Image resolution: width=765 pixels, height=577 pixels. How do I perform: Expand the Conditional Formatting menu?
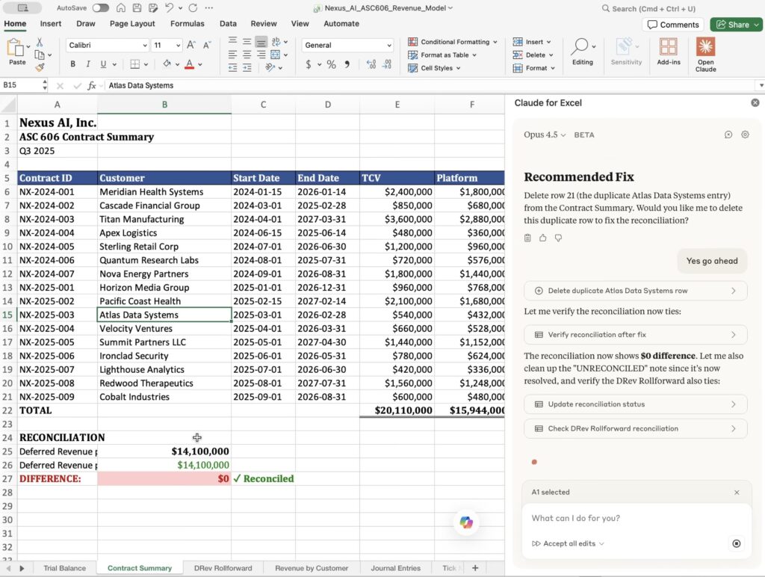[x=453, y=42]
